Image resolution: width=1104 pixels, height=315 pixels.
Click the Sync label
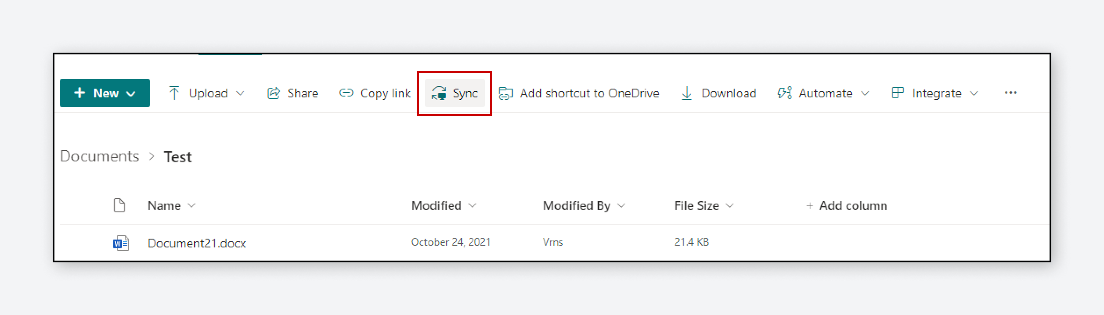click(465, 93)
